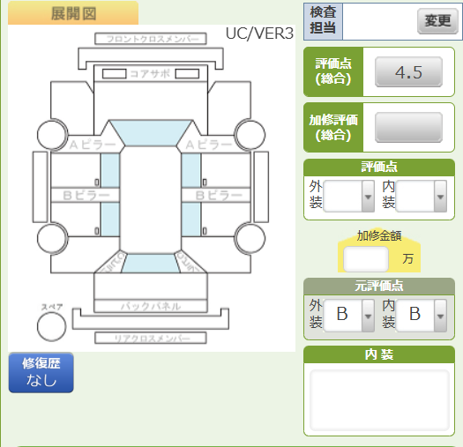
Task: Select the right Bピラー on diagram
Action: pyautogui.click(x=216, y=195)
